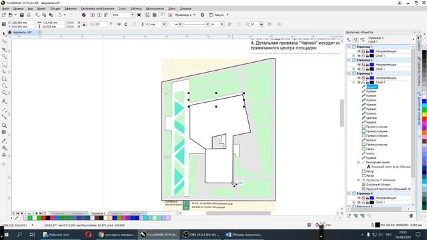This screenshot has height=240, width=427.
Task: Open the outline width dropdown
Action: coord(164,24)
